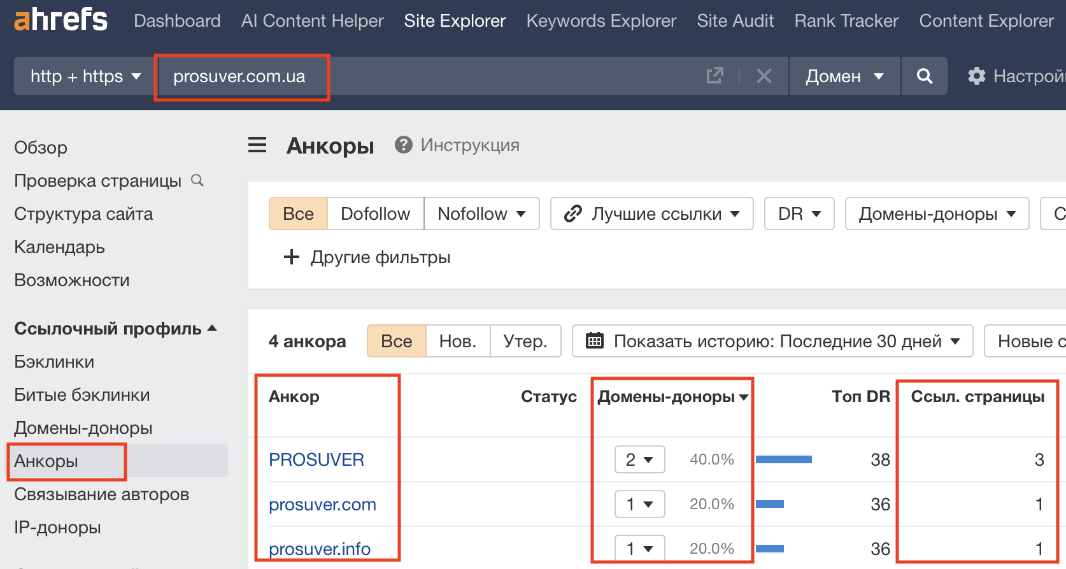Viewport: 1066px width, 569px height.
Task: Switch to Site Explorer
Action: pos(455,20)
